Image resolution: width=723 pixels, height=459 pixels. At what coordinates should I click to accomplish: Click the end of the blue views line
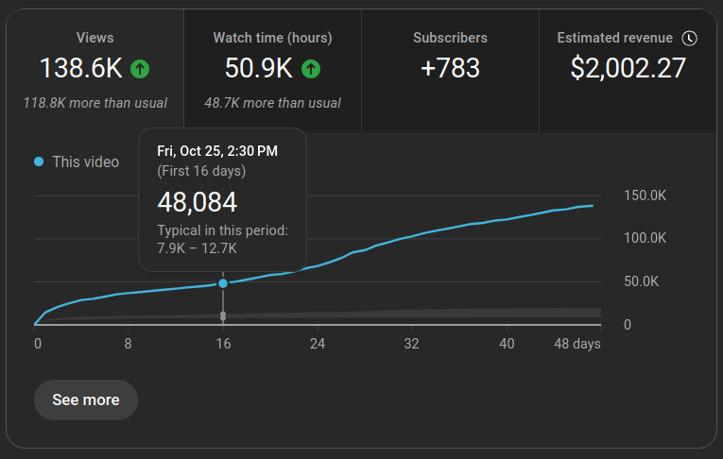click(x=592, y=206)
